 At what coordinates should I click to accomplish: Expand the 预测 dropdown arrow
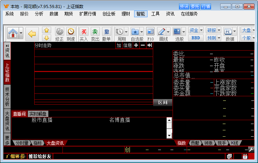coord(219,38)
